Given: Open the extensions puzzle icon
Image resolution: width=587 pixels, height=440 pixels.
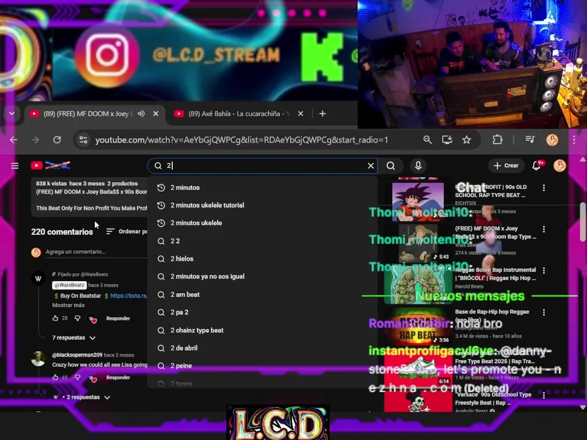Looking at the screenshot, I should pyautogui.click(x=497, y=140).
